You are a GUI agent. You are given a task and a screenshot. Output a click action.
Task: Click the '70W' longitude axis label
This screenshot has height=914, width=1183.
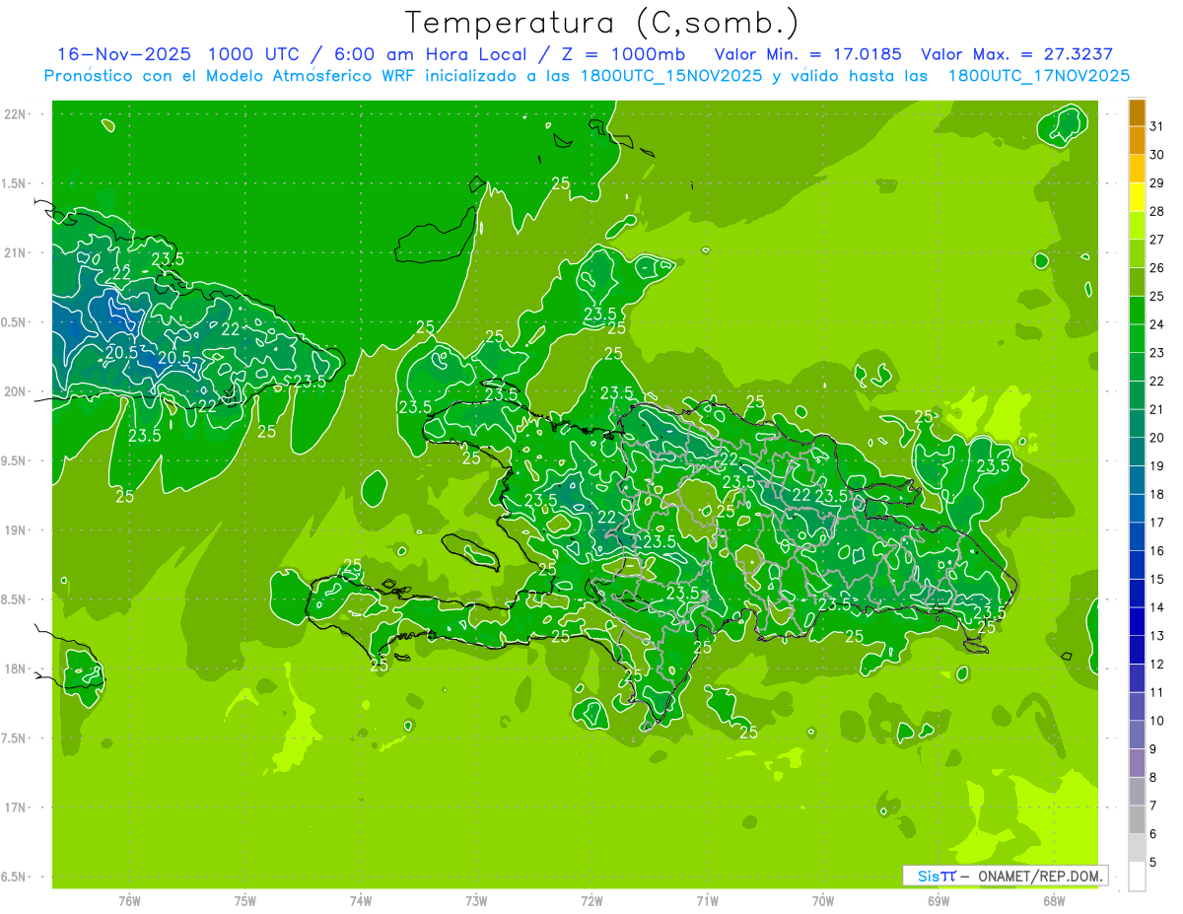(822, 900)
